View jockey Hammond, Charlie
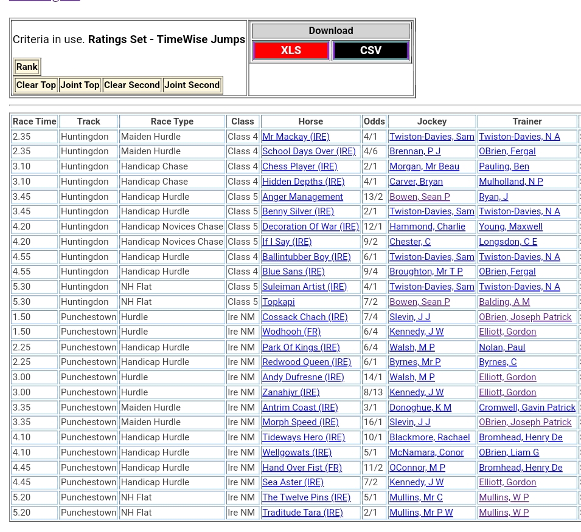 (x=427, y=227)
